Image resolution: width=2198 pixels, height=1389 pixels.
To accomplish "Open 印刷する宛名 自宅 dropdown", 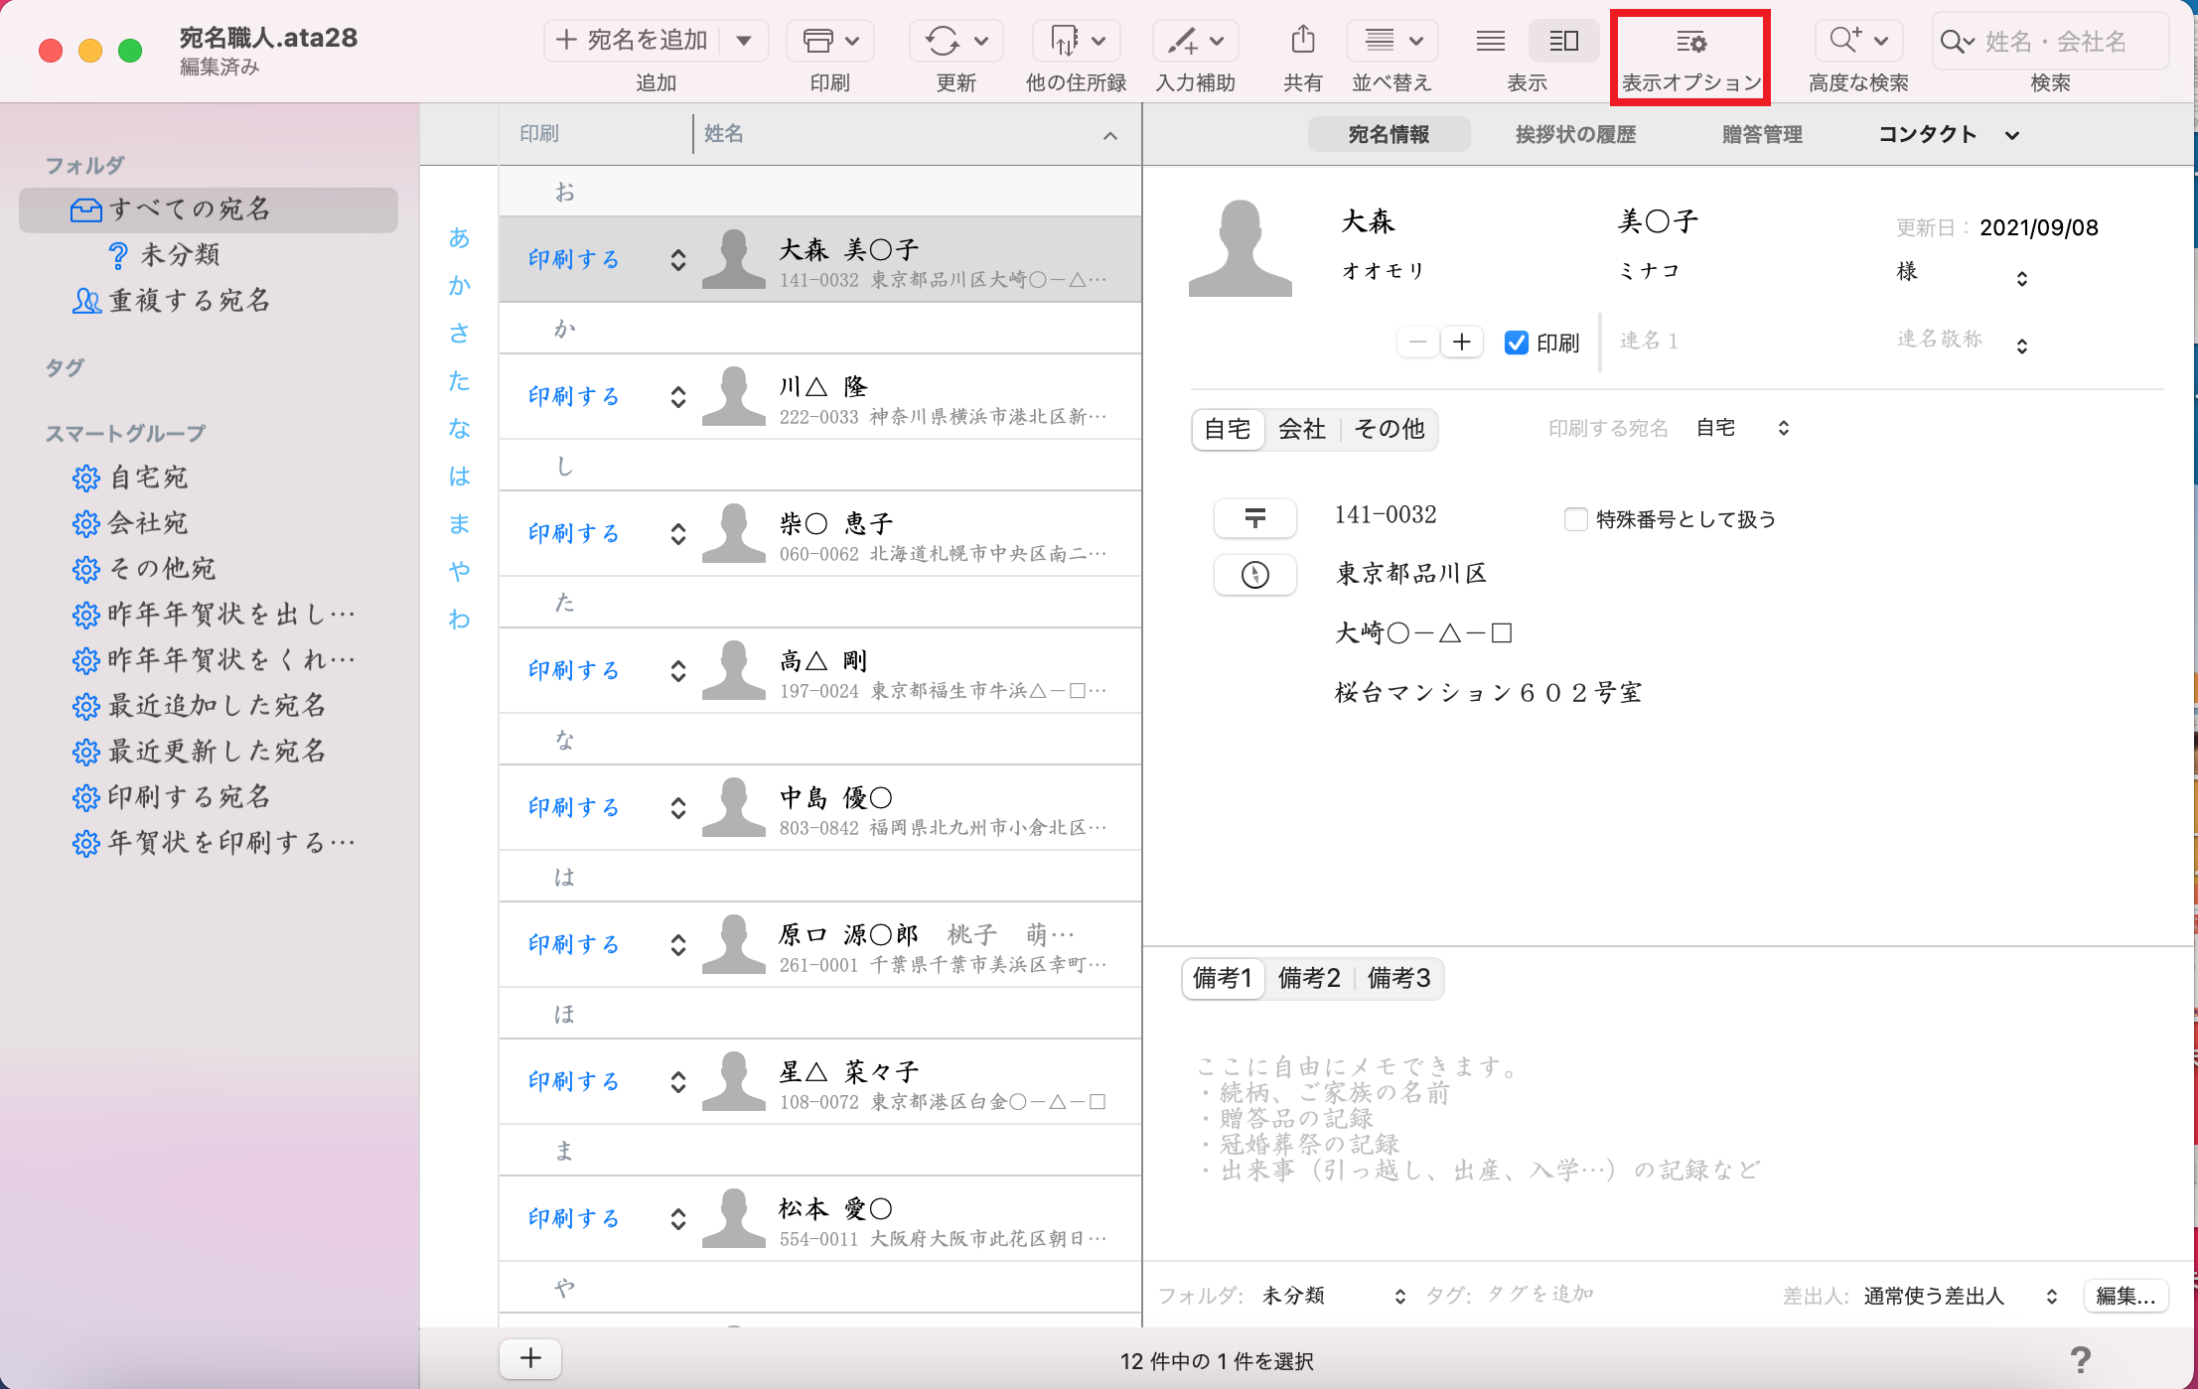I will [x=1743, y=428].
